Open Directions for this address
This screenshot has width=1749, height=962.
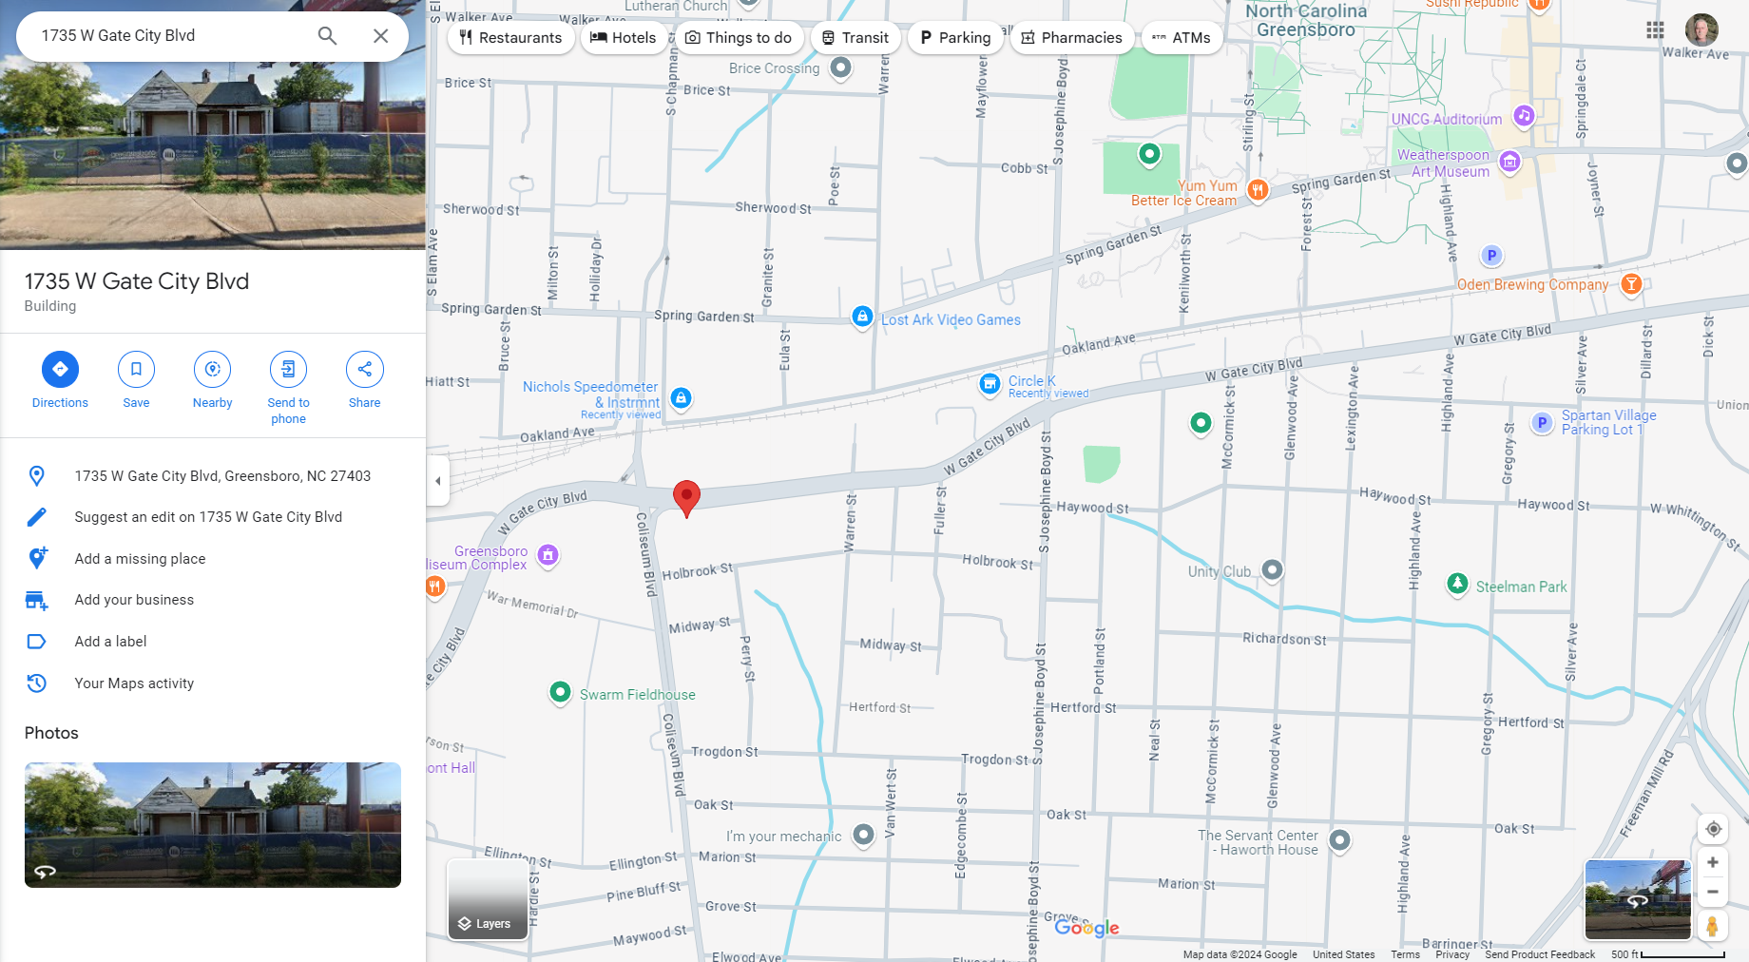click(60, 380)
